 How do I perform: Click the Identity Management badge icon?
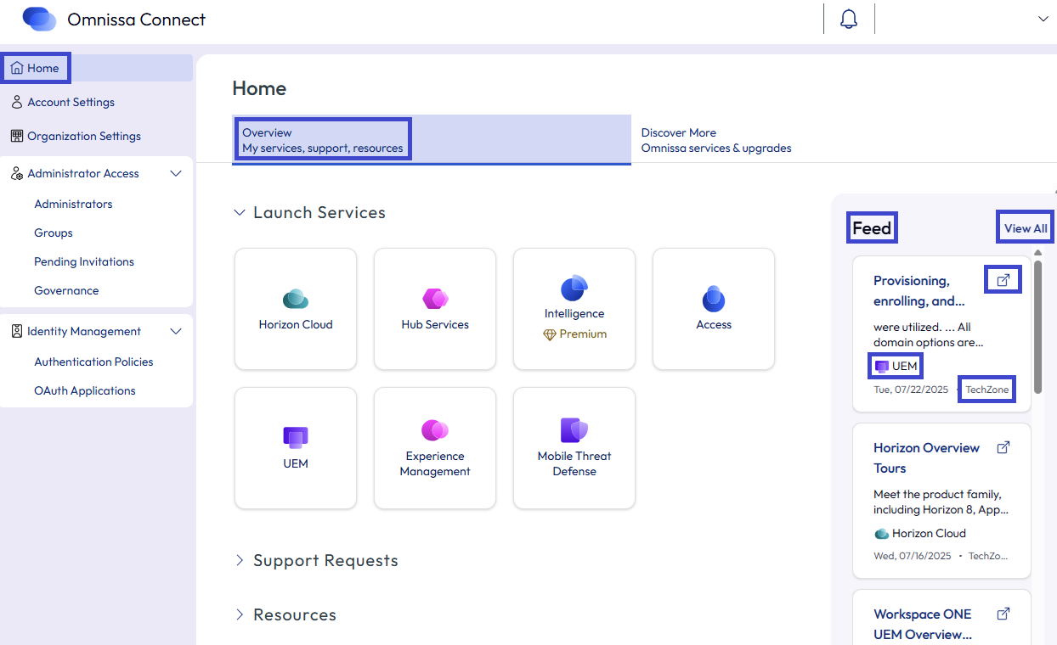(x=17, y=331)
